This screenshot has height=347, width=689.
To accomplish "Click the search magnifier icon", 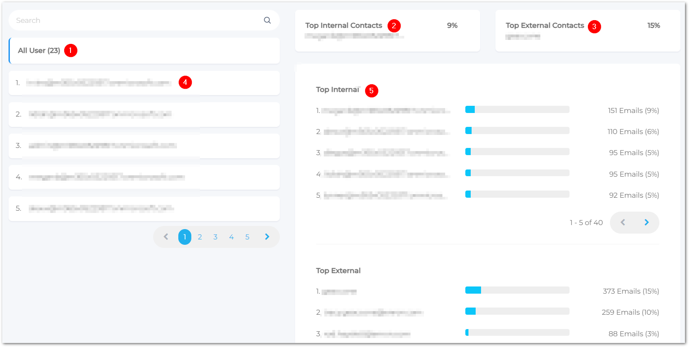I will coord(267,20).
